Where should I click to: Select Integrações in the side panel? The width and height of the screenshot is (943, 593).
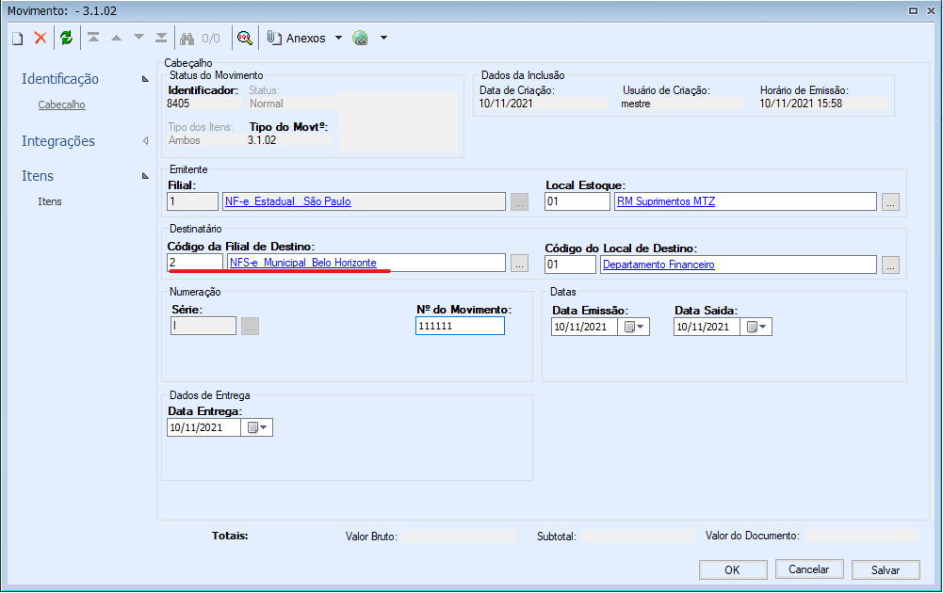pyautogui.click(x=58, y=141)
